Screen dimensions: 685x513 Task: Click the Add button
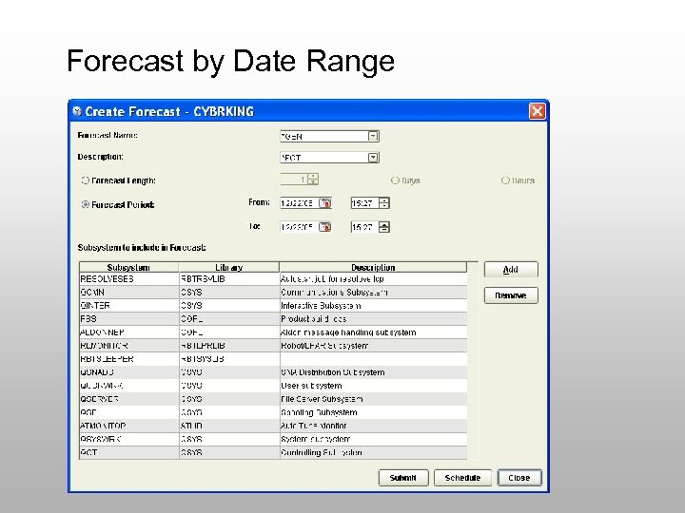coord(511,269)
